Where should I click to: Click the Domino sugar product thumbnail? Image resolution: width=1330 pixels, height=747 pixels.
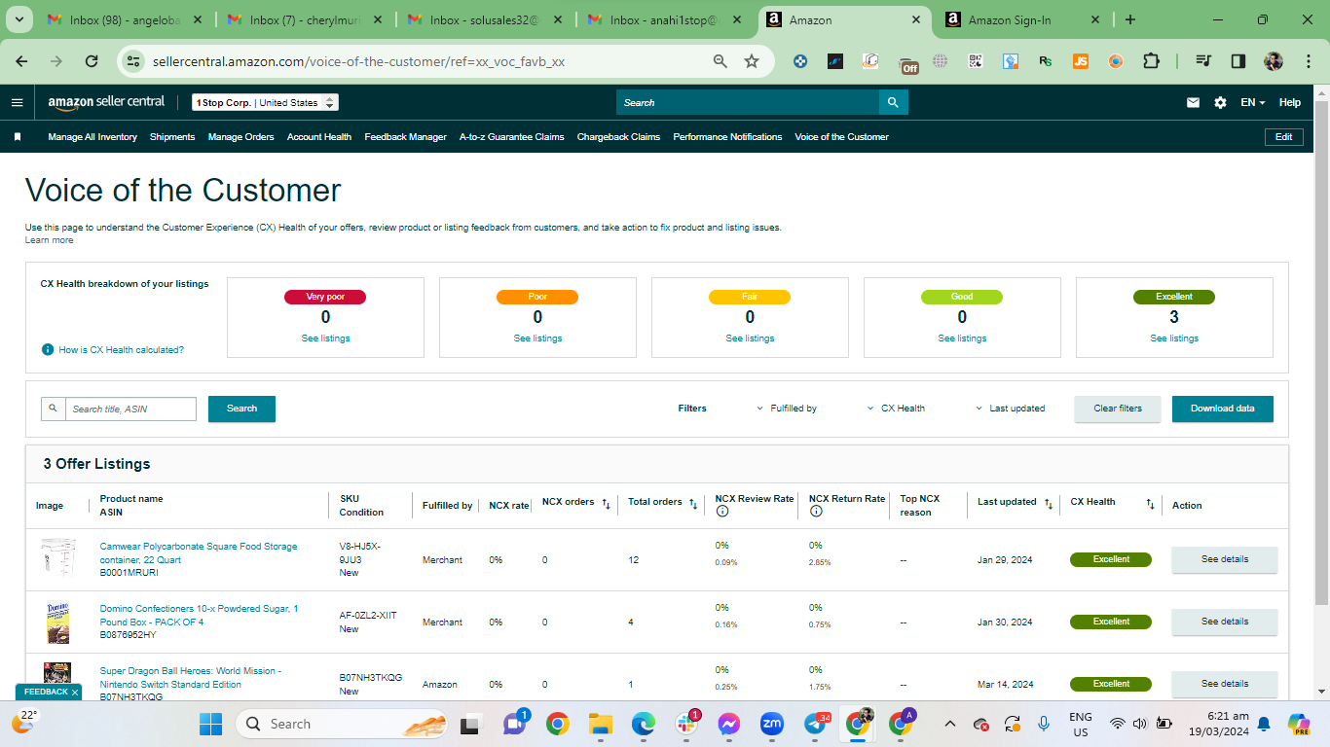tap(57, 622)
